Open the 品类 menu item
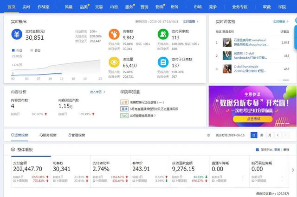This screenshot has height=197, width=297. click(84, 7)
